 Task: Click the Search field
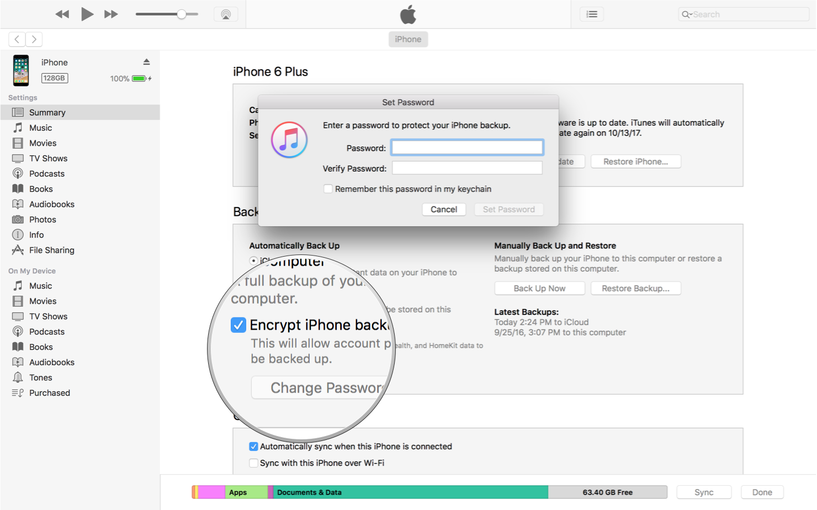[744, 14]
